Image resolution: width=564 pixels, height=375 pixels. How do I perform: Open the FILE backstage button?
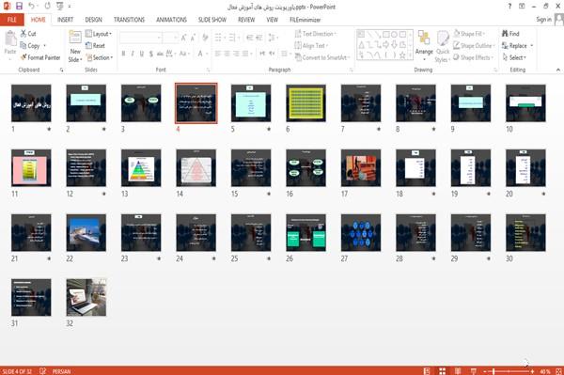[12, 20]
